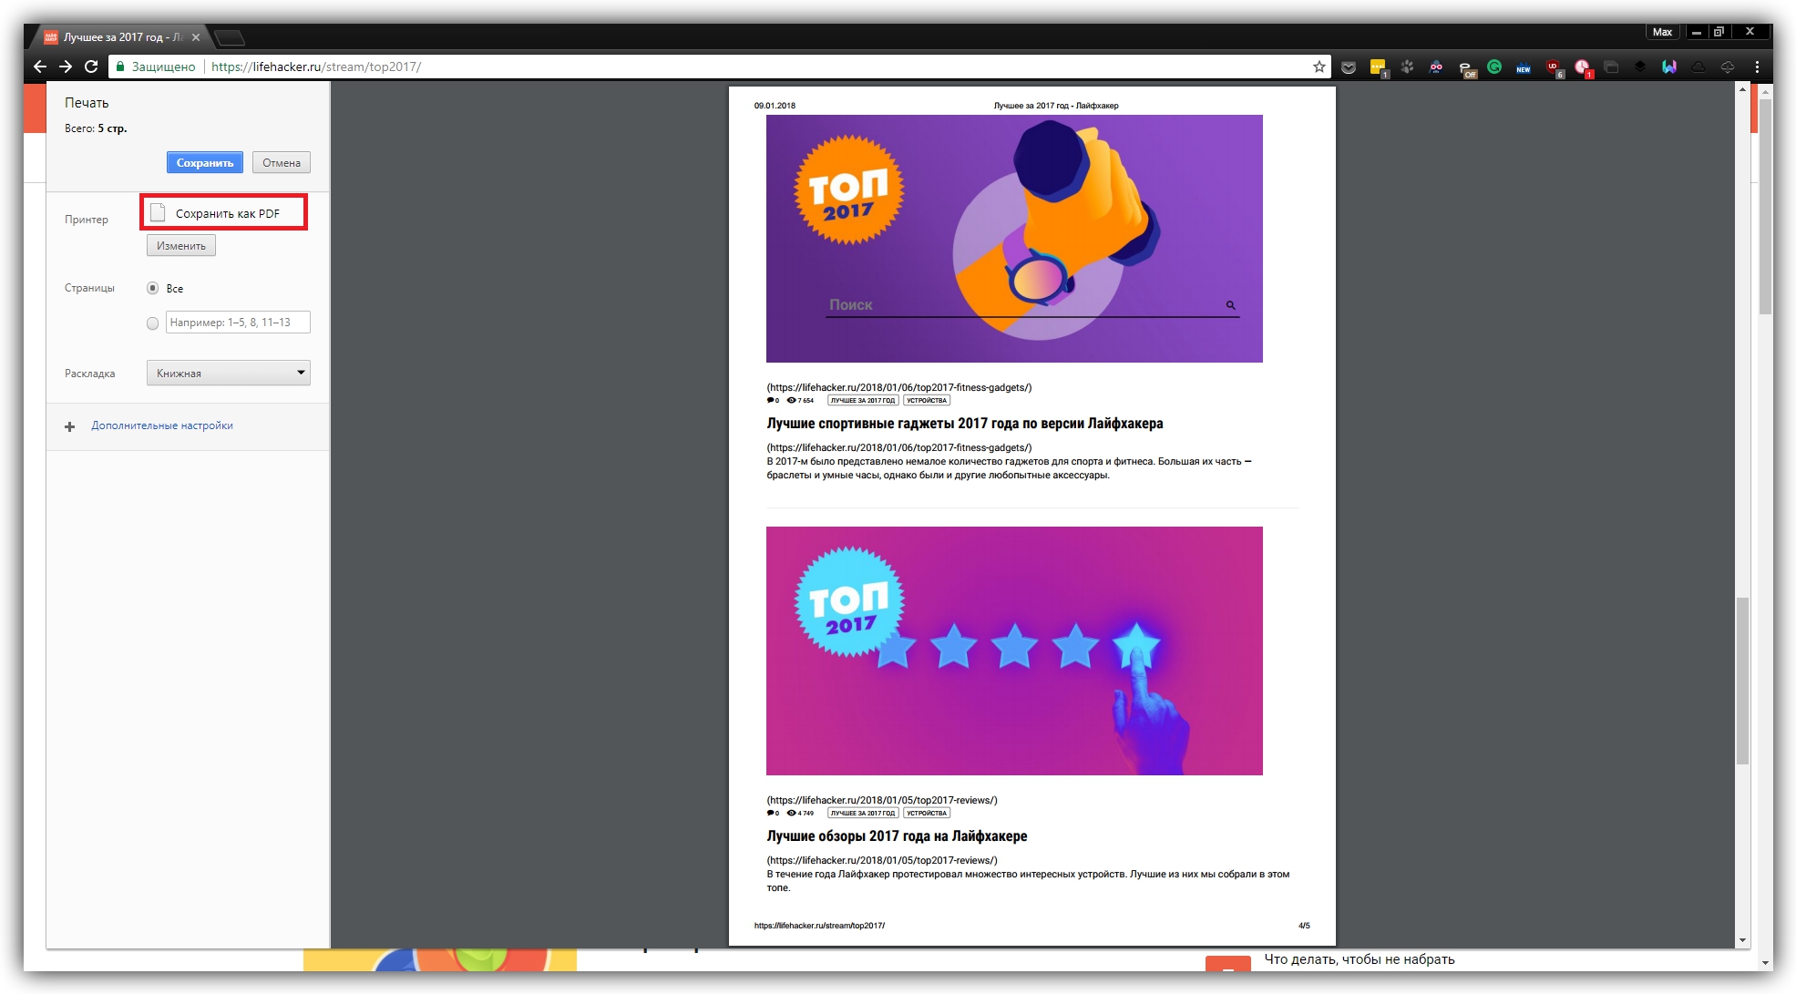Open a new browser tab
This screenshot has height=994, width=1796.
coord(230,37)
